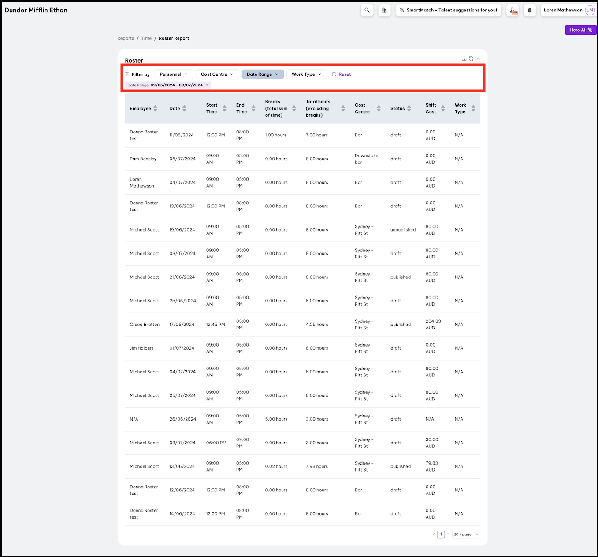
Task: Open the Personnel filter dropdown
Action: point(174,74)
